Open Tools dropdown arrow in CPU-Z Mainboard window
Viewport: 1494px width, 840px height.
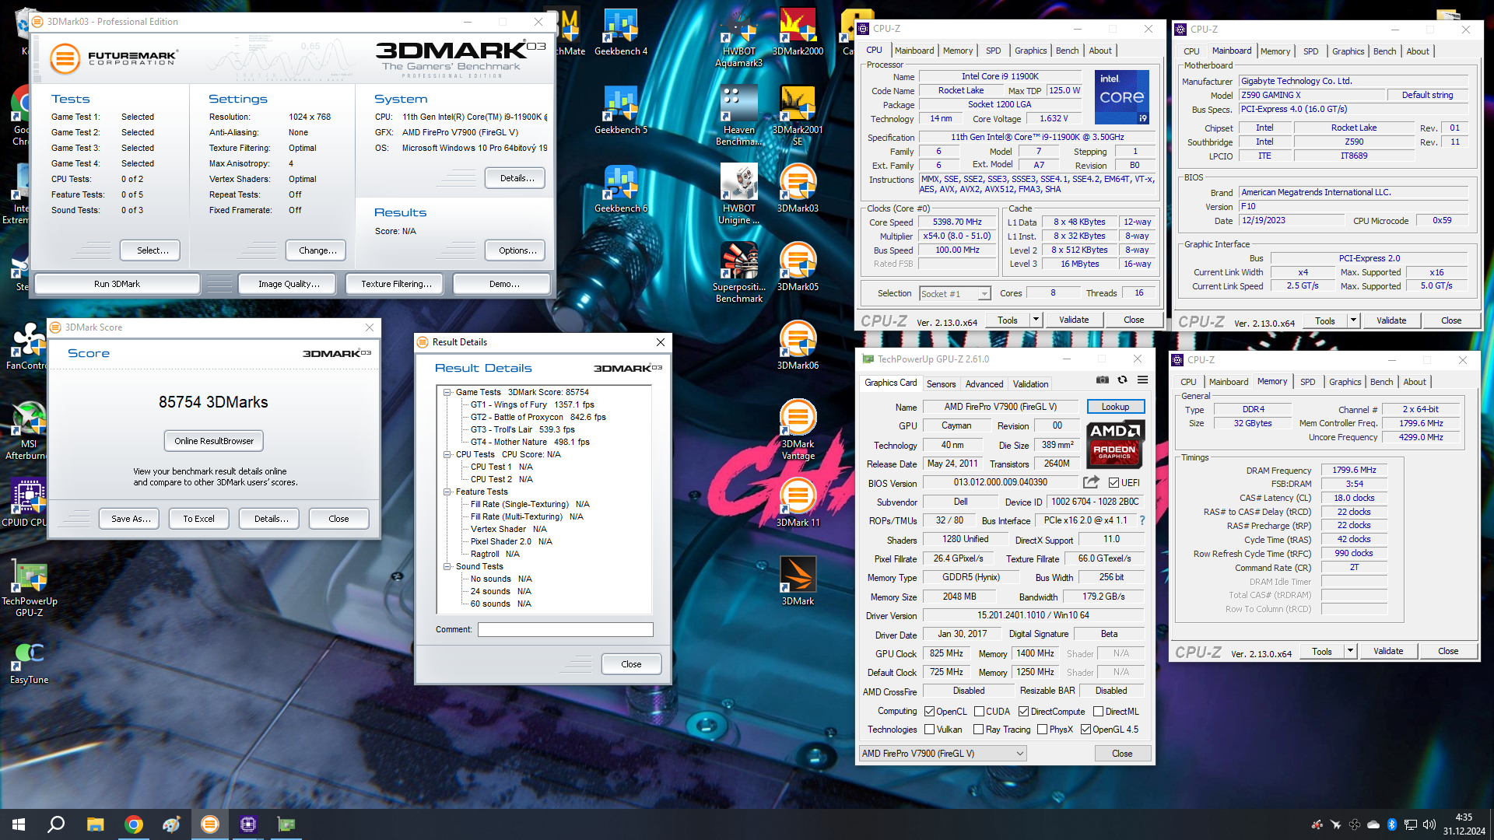click(1353, 320)
